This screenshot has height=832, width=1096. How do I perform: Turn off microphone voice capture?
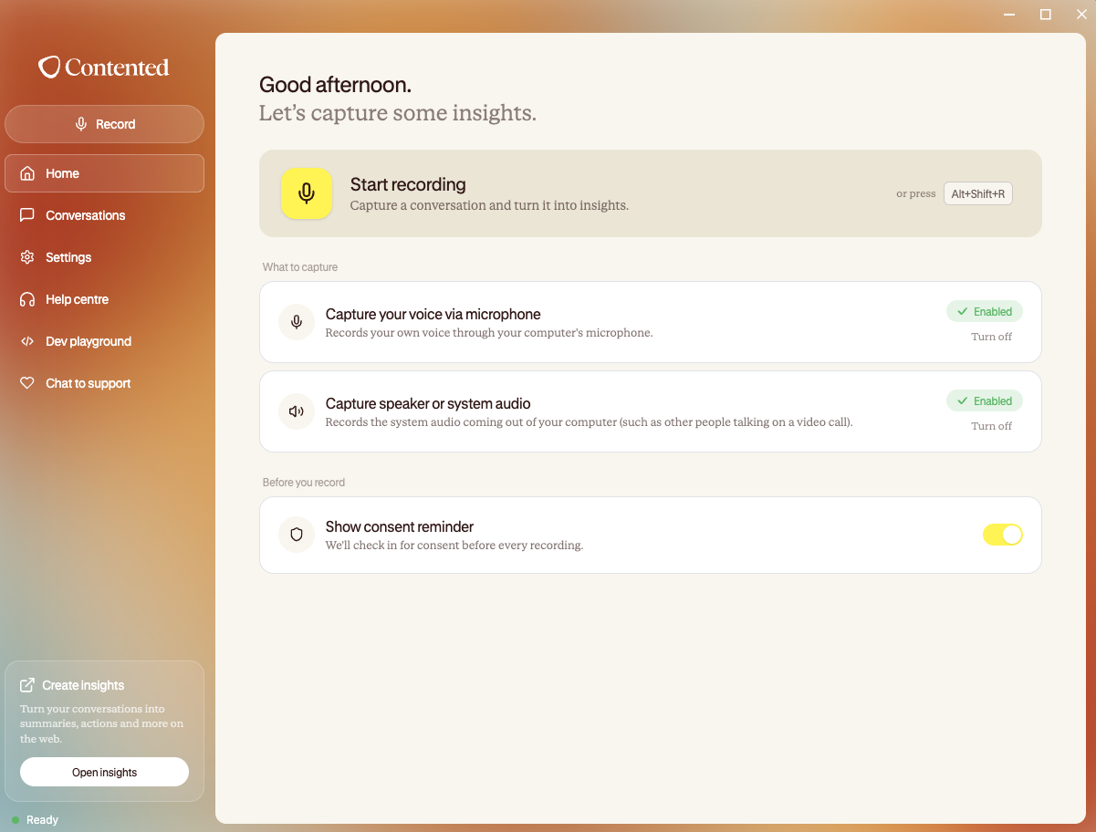991,337
